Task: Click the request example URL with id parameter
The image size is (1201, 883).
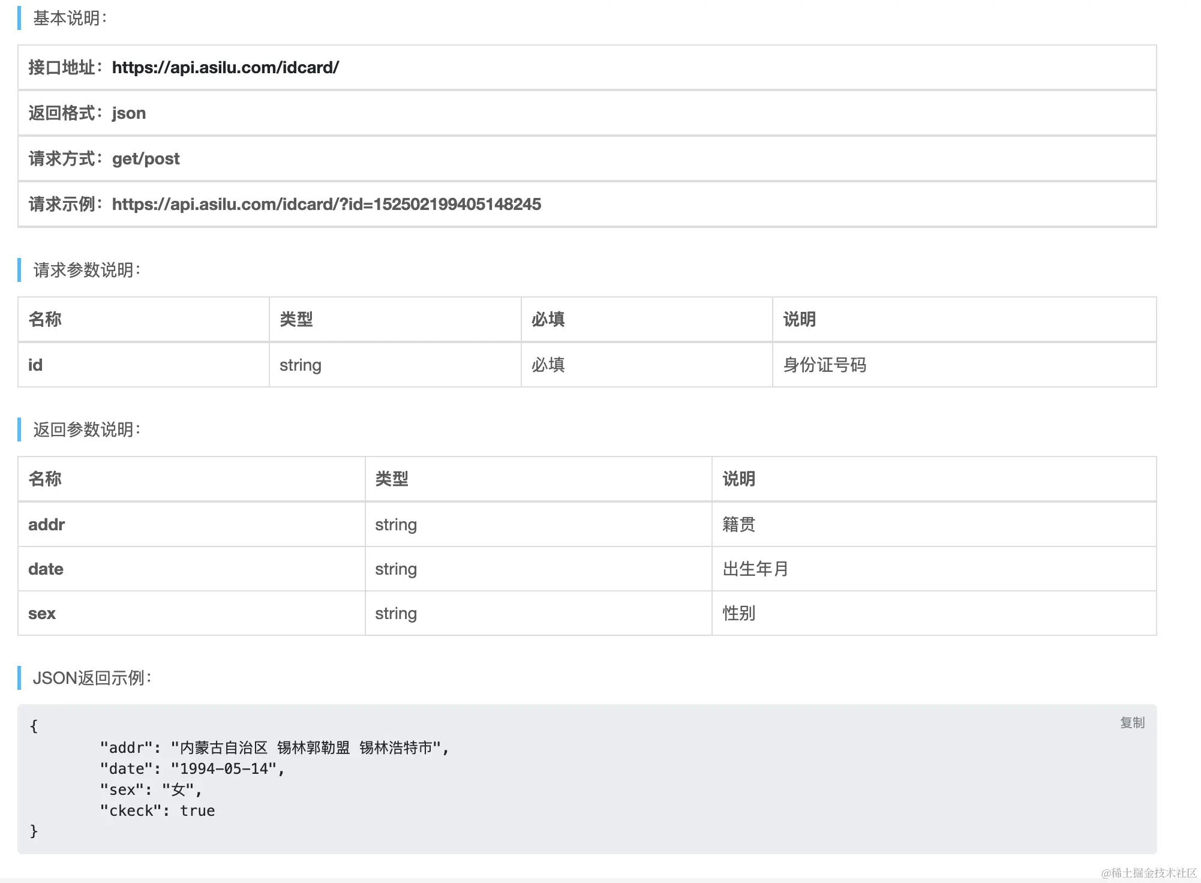Action: pyautogui.click(x=326, y=205)
